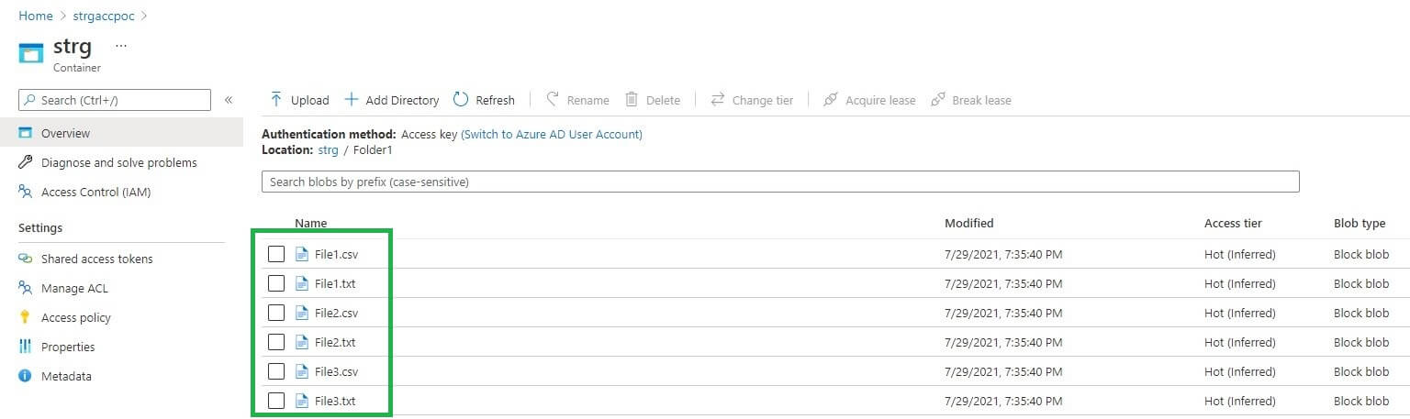Open Access Control (IAM) menu item
The image size is (1410, 419).
click(x=95, y=192)
